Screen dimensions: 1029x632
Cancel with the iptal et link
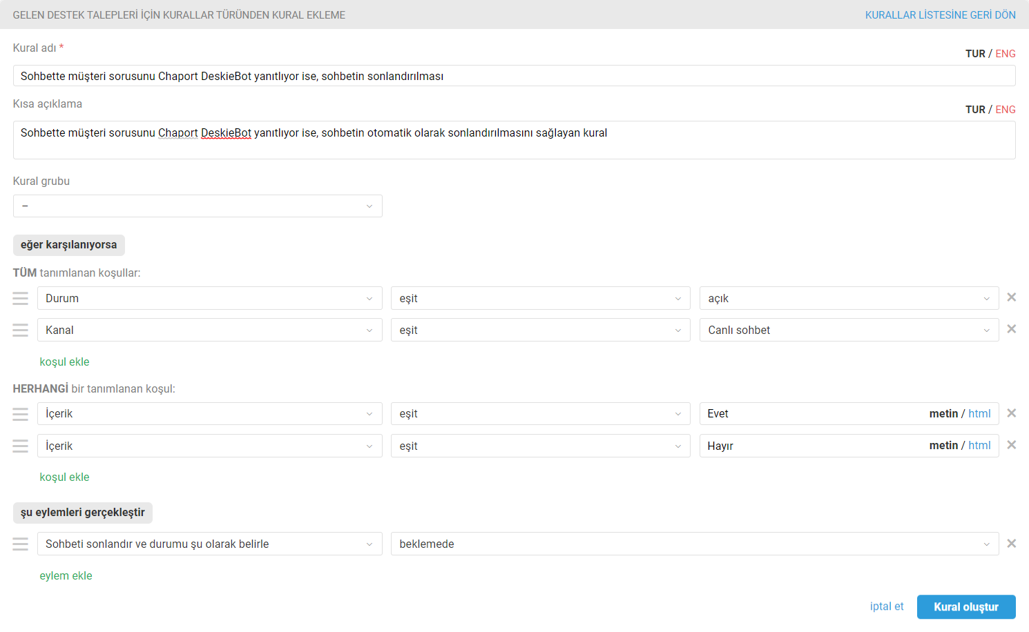click(887, 606)
